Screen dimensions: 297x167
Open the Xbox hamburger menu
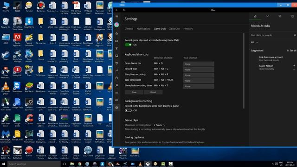pos(116,17)
